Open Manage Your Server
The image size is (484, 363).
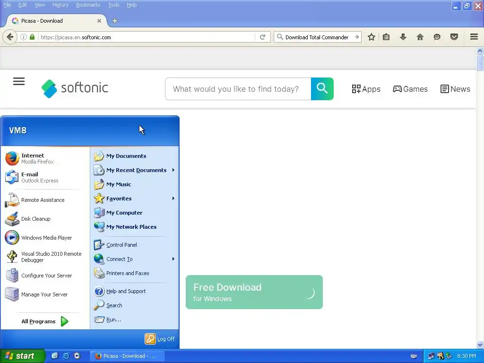point(45,294)
